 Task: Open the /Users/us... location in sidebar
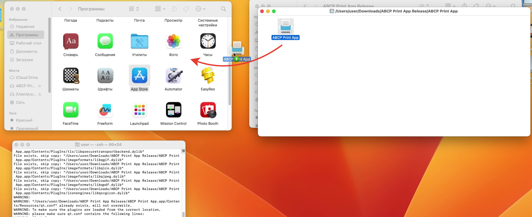tap(22, 94)
